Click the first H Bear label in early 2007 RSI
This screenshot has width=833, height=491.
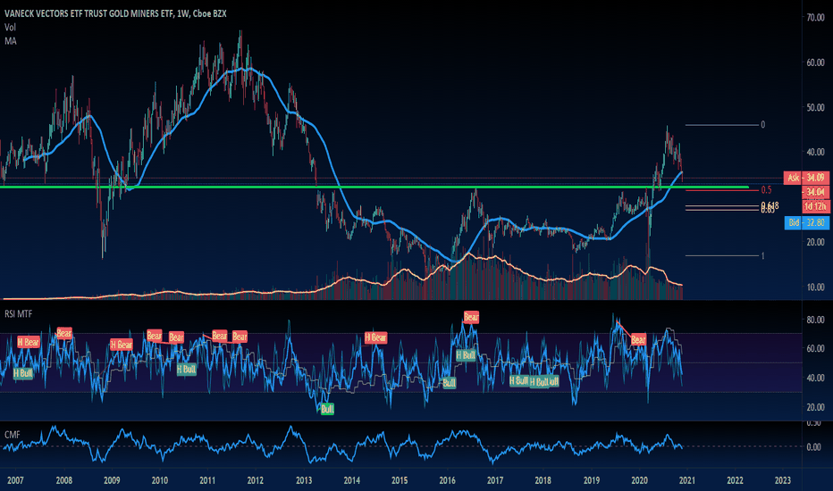point(29,343)
